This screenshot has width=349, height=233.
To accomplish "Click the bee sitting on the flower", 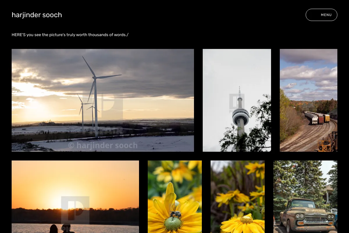I will pos(176,215).
